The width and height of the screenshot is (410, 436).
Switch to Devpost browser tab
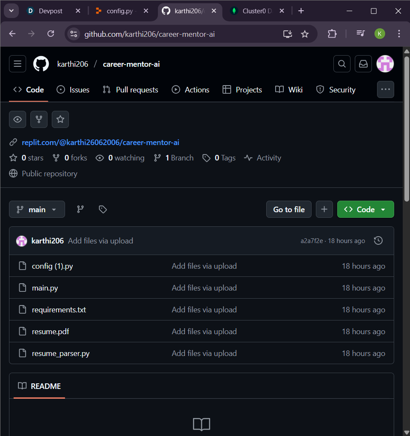pos(51,11)
